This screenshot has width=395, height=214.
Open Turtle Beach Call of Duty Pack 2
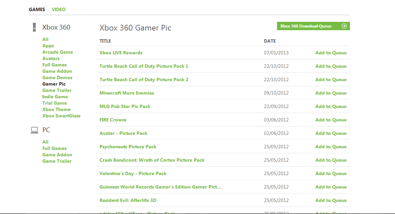pyautogui.click(x=144, y=79)
